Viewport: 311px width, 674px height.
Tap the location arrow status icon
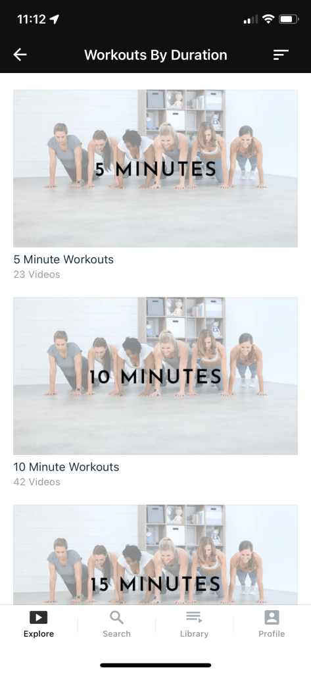54,19
